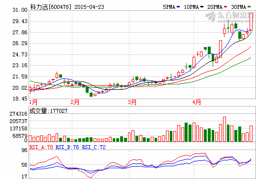Click the 2月 month marker
256x179 pixels.
click(x=75, y=102)
